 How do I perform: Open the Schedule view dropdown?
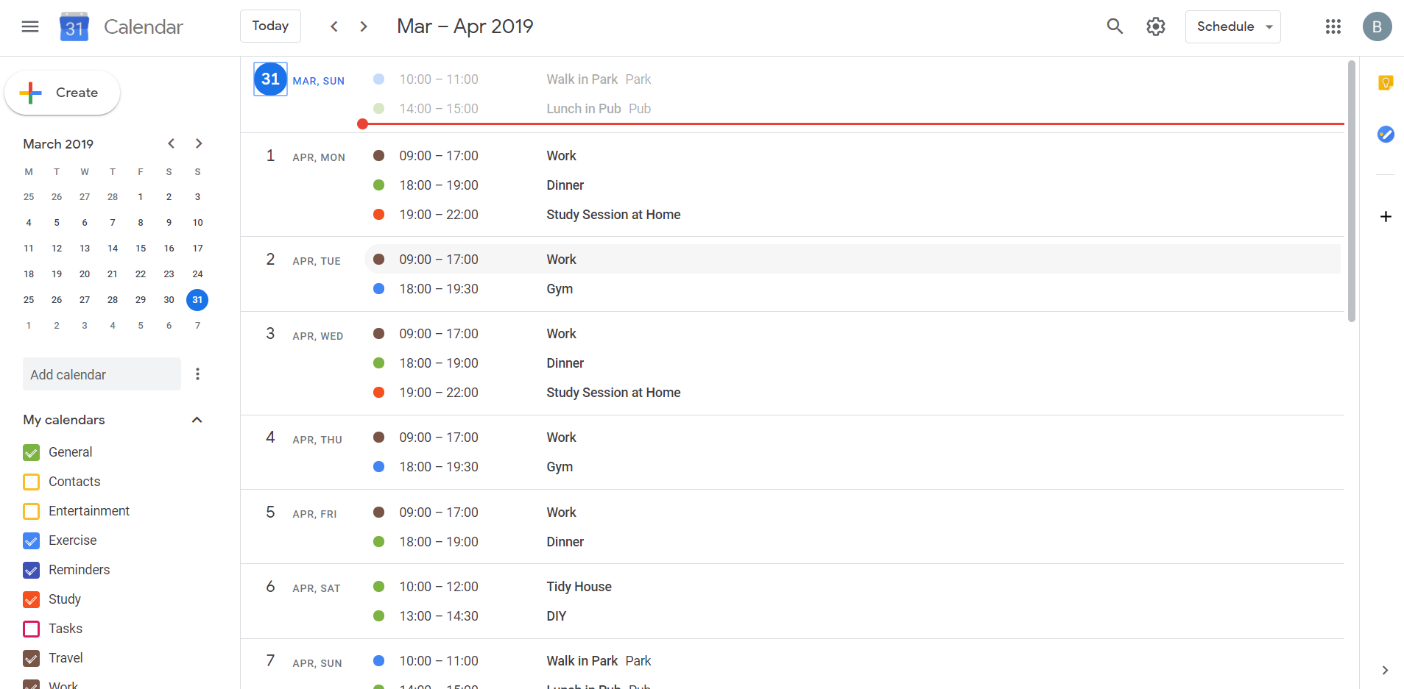1233,26
